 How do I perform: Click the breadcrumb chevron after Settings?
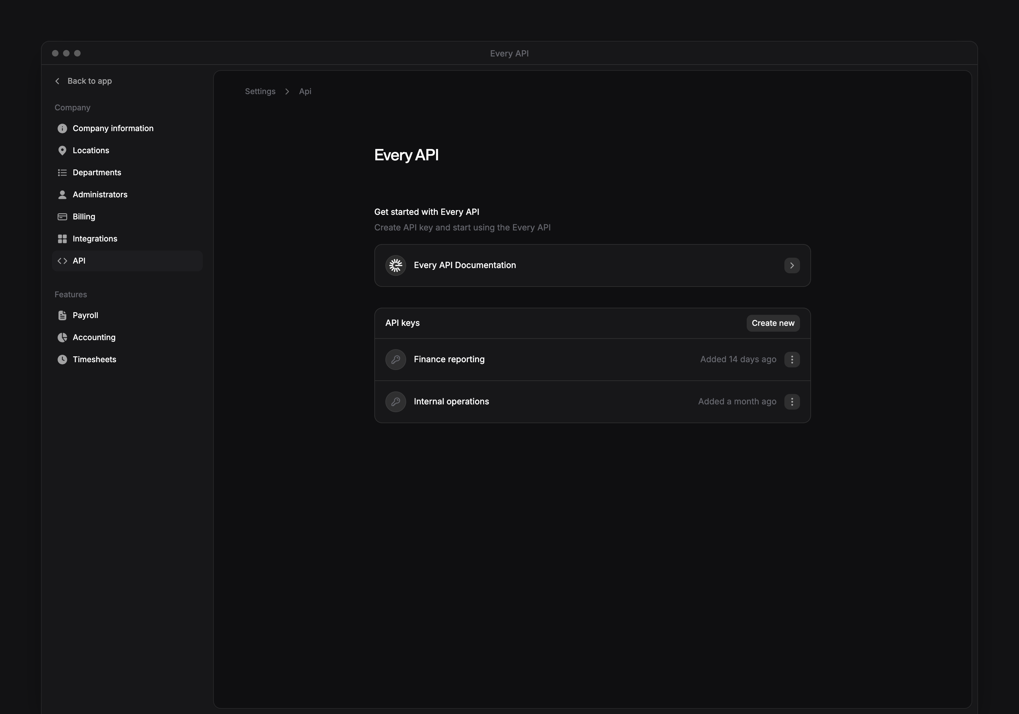(287, 91)
